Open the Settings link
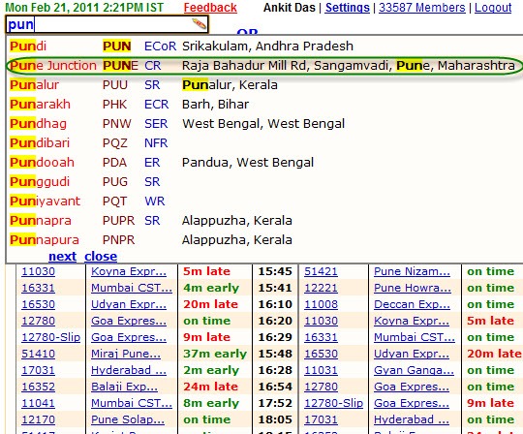The height and width of the screenshot is (434, 523). pos(348,8)
